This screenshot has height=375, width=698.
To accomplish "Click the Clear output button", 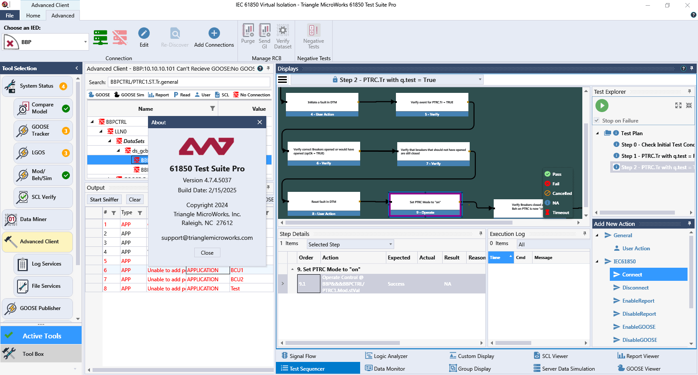I will [x=135, y=199].
